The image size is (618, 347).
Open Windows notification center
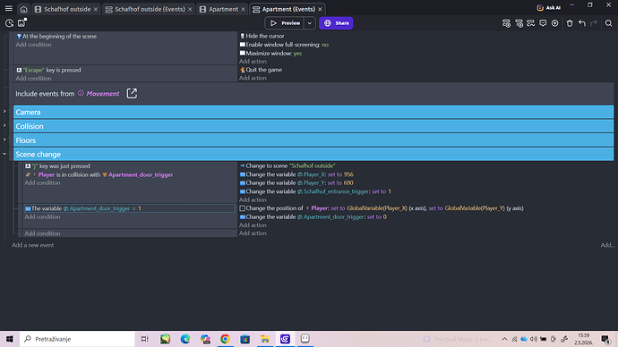tap(605, 339)
